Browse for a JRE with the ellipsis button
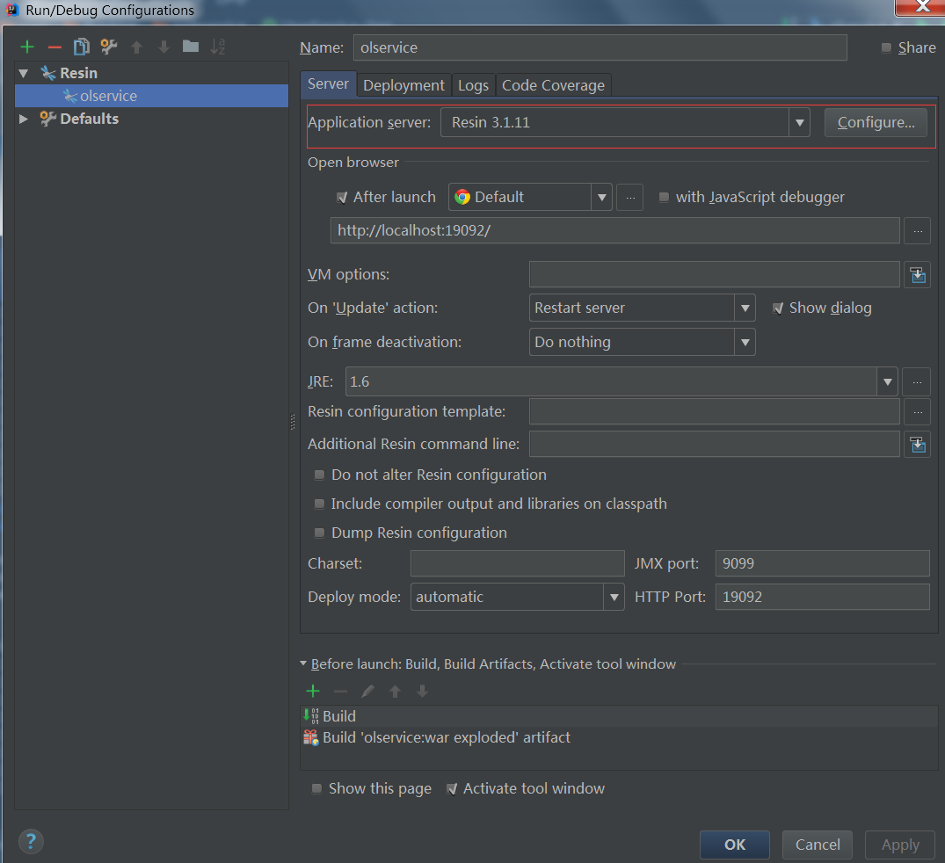 click(917, 382)
